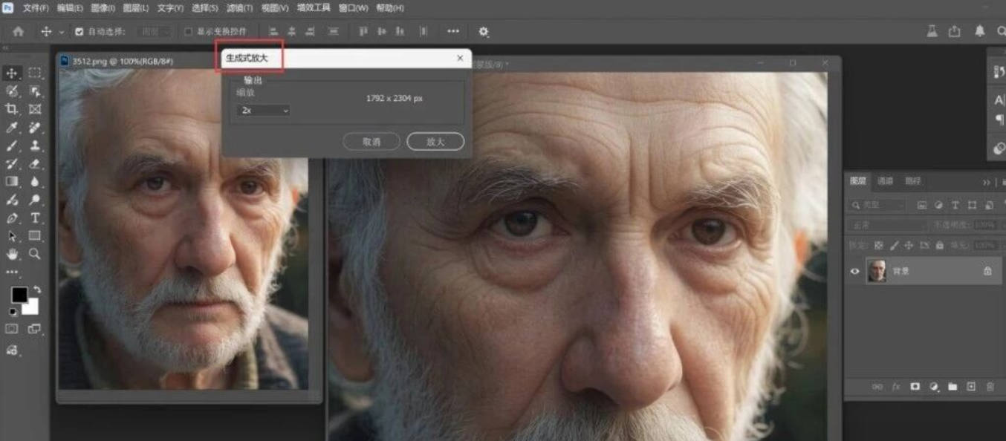Open the layer filter type dropdown
This screenshot has width=1006, height=441.
tap(878, 205)
